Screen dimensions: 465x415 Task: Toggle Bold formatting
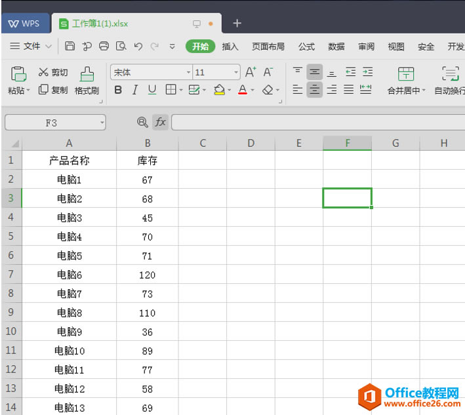118,90
